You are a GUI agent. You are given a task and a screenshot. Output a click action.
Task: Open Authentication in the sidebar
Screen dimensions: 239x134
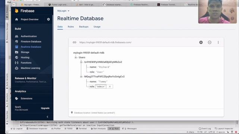point(29,36)
